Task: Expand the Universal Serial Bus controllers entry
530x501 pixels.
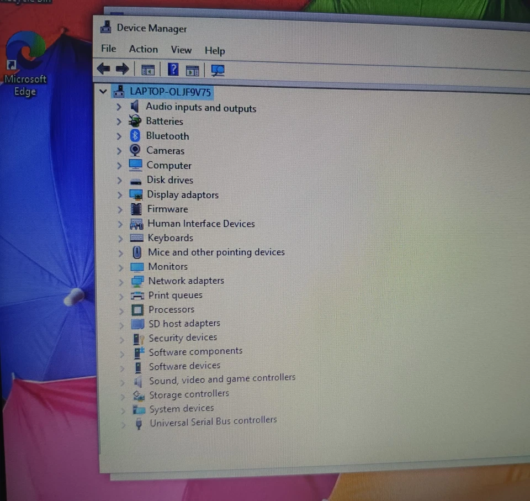Action: coord(123,423)
